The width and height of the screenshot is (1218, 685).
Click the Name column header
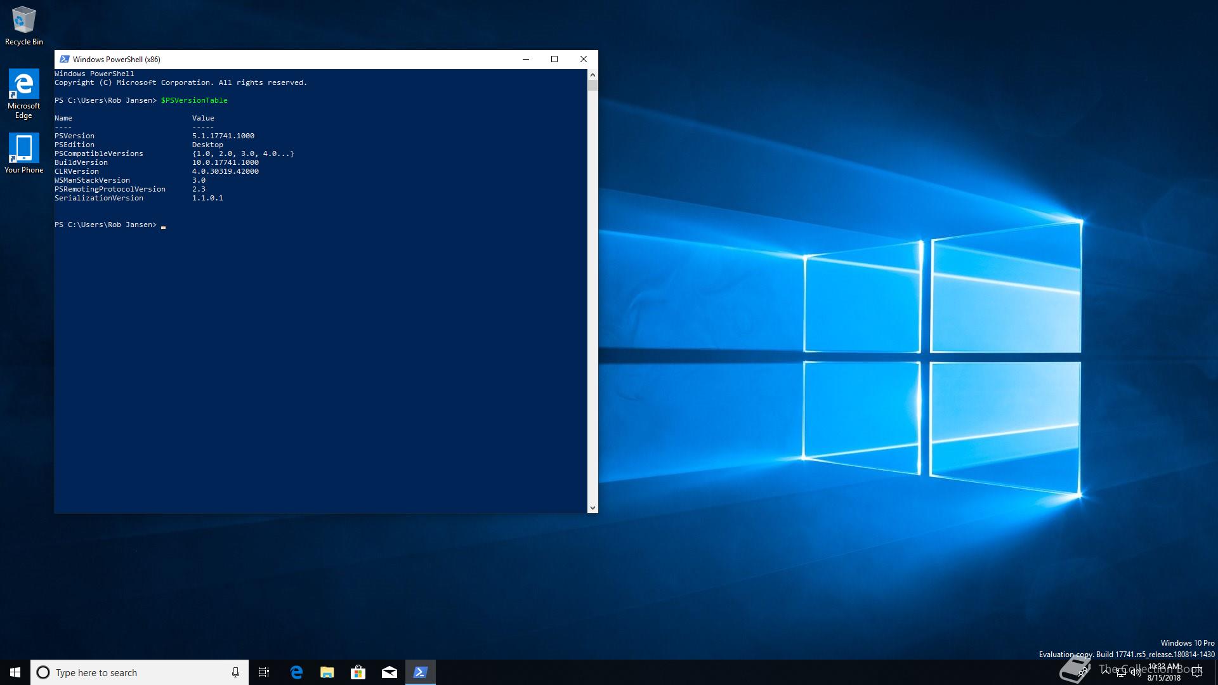tap(63, 118)
